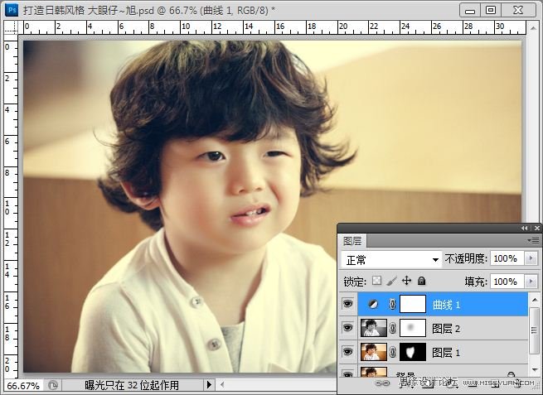This screenshot has height=395, width=543.
Task: Click the 不透明度 100% value field
Action: pos(508,258)
